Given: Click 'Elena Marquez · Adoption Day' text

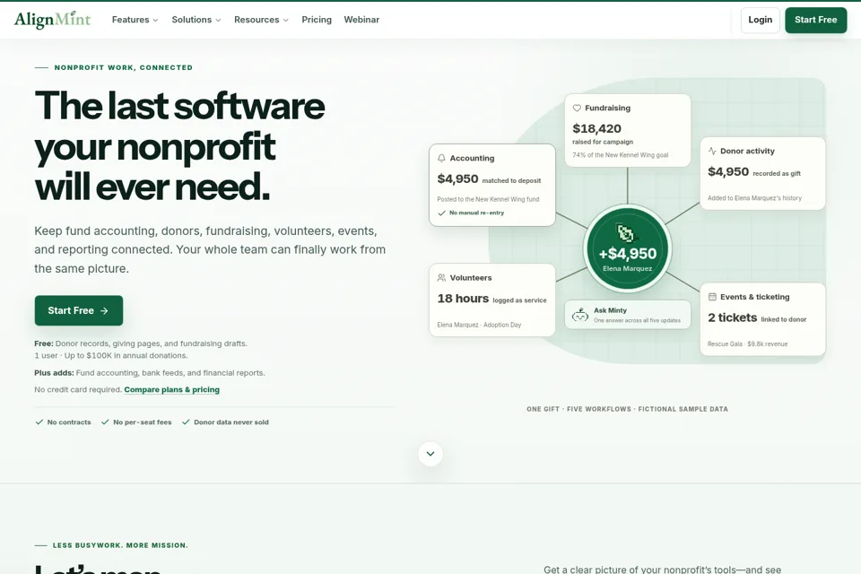Looking at the screenshot, I should click(x=479, y=325).
